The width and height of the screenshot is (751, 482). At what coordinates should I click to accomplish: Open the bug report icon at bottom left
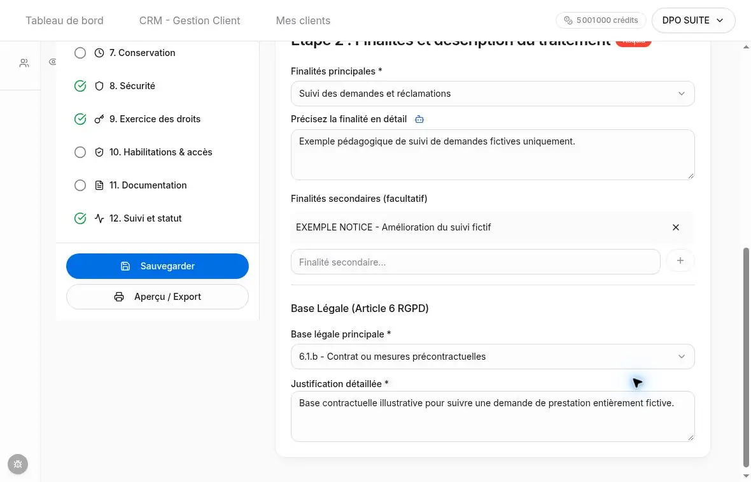point(18,464)
